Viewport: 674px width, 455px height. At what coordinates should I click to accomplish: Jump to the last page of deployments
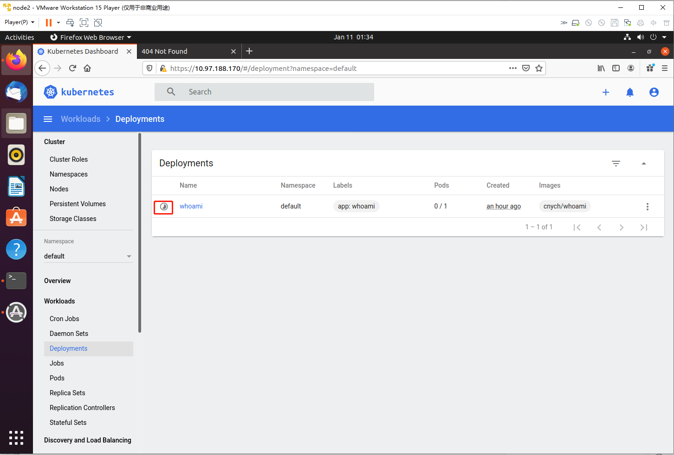644,227
